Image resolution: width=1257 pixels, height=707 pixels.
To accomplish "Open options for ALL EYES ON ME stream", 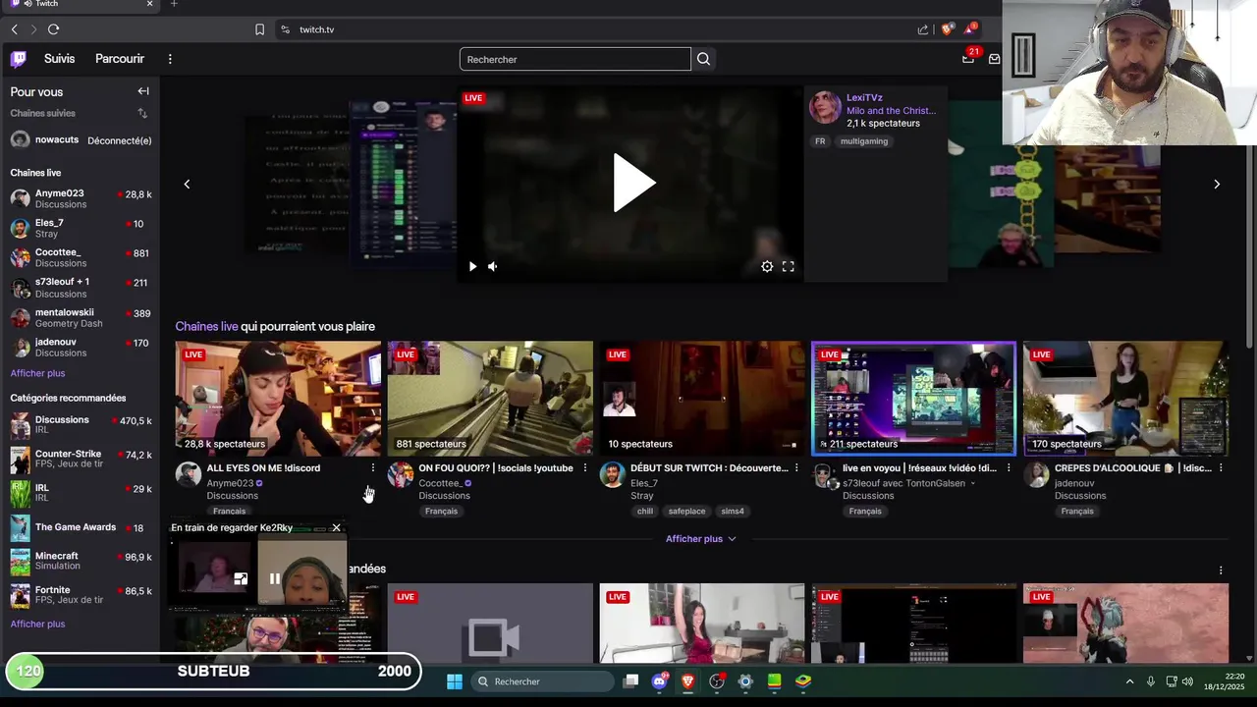I will (x=372, y=468).
